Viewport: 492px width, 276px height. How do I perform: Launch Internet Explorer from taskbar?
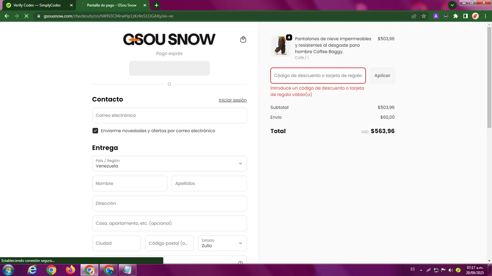(x=32, y=270)
